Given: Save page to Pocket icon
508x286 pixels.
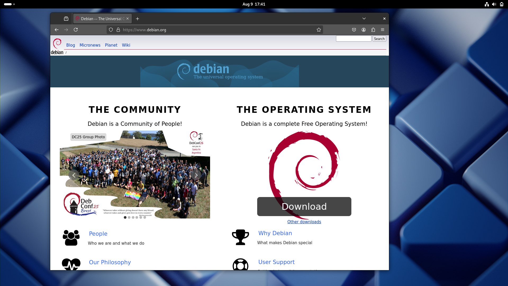Looking at the screenshot, I should pyautogui.click(x=354, y=30).
